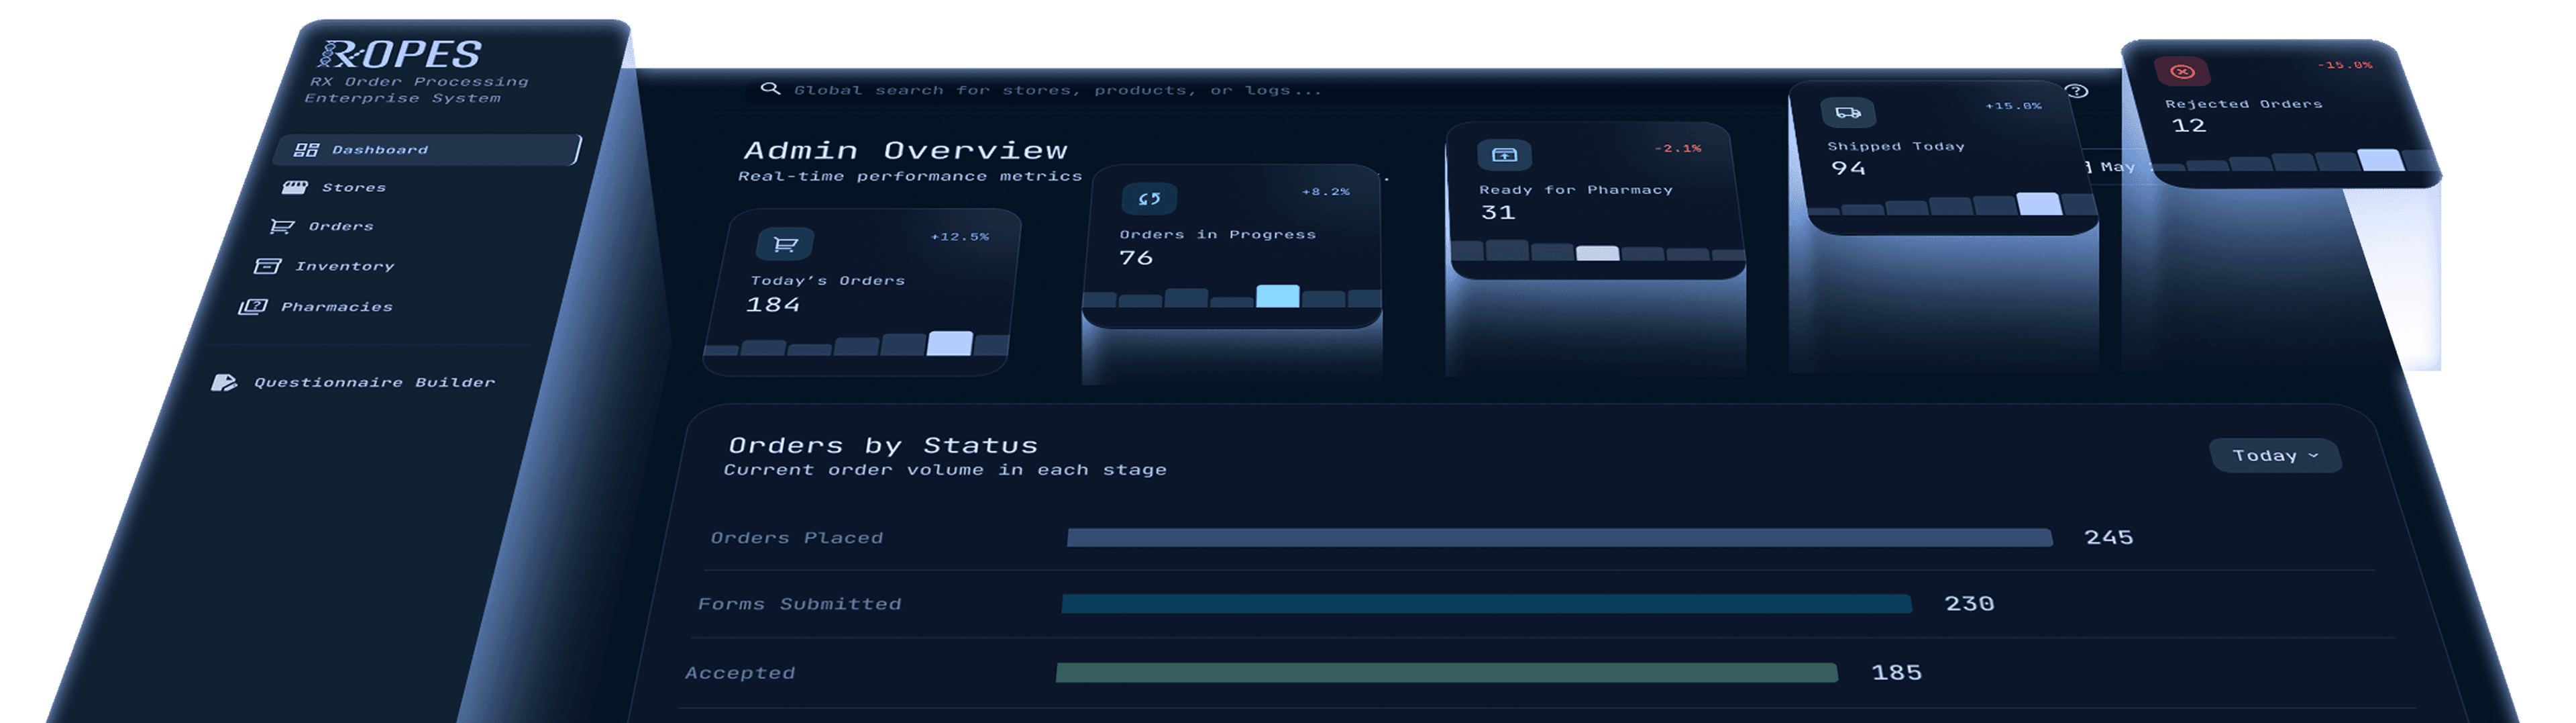2576x723 pixels.
Task: Click the Rejected Orders red X icon
Action: click(2183, 71)
